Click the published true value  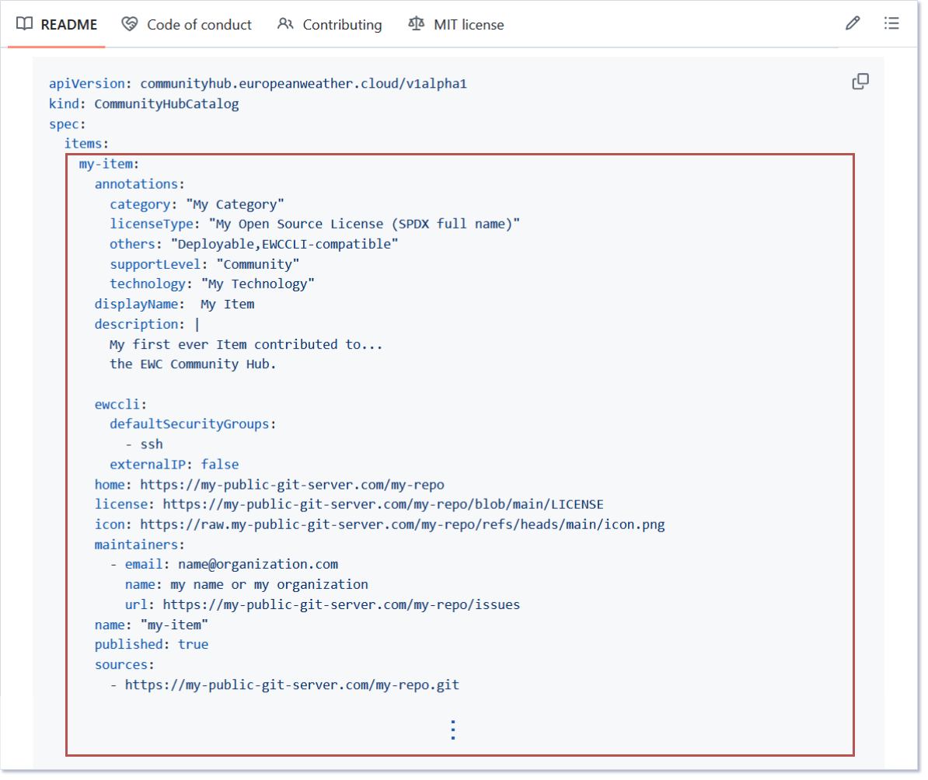(x=193, y=645)
